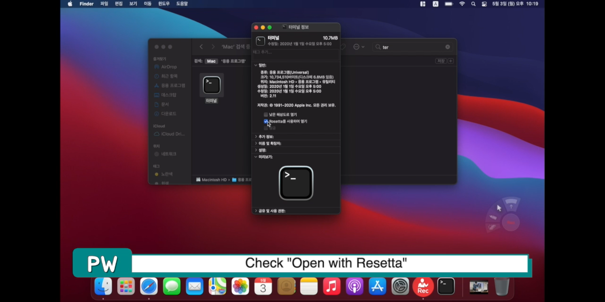Open the 파일 menu

104,4
